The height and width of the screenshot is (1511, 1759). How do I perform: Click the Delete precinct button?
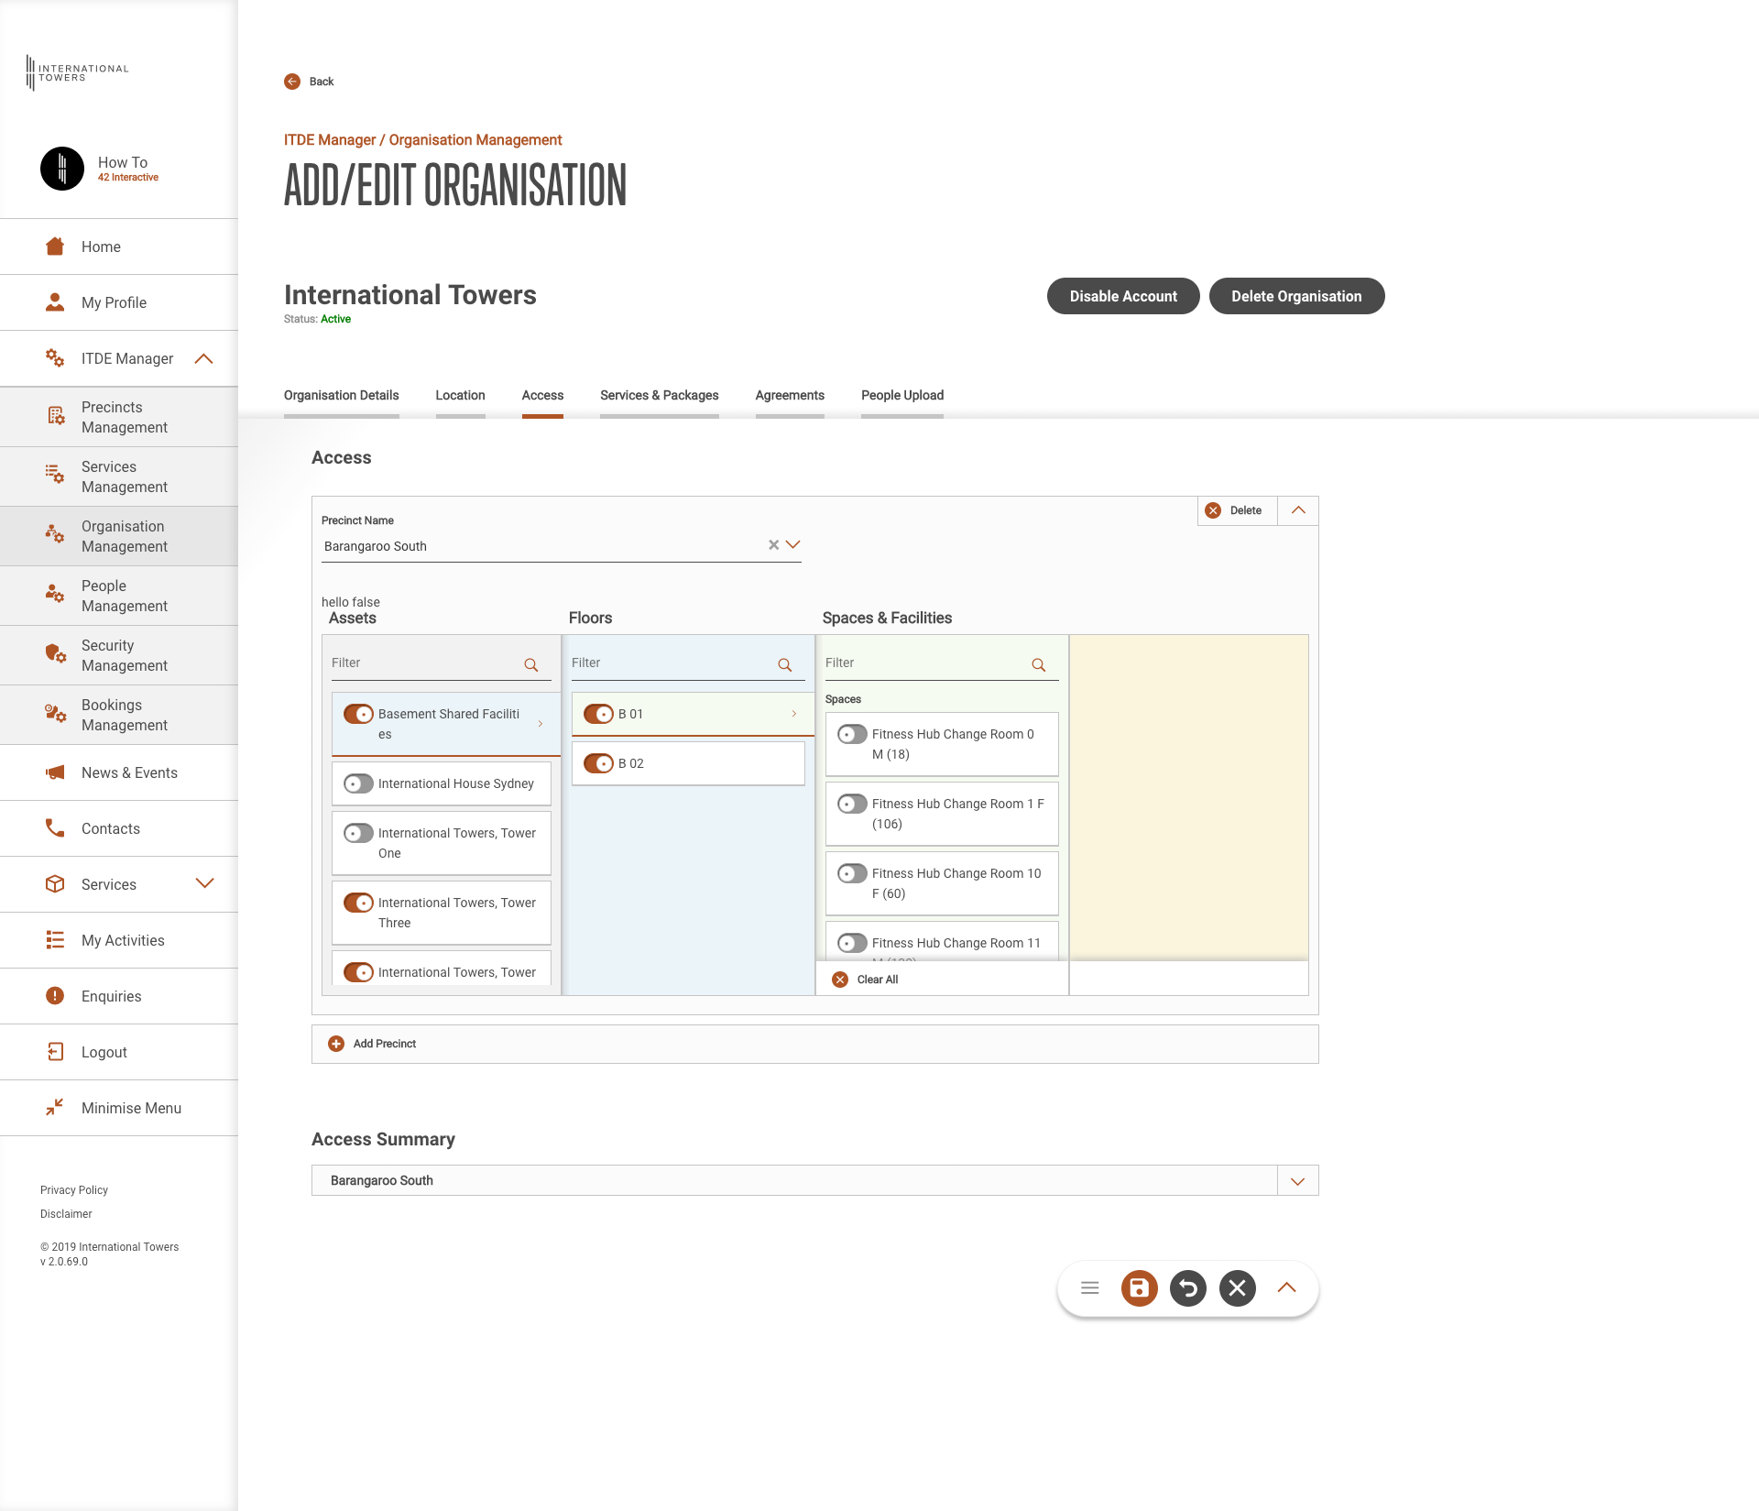pos(1237,510)
